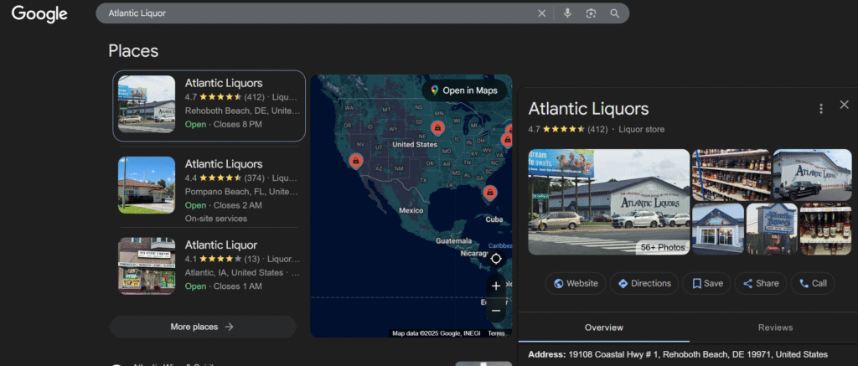This screenshot has height=366, width=858.
Task: Open the liquor shelf photo in the panel
Action: pyautogui.click(x=731, y=175)
